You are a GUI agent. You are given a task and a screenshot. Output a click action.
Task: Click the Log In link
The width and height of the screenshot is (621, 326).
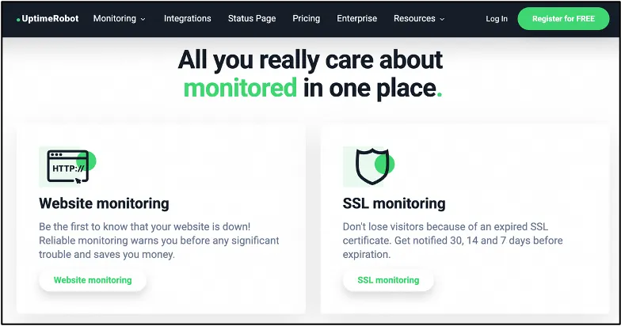click(x=497, y=19)
